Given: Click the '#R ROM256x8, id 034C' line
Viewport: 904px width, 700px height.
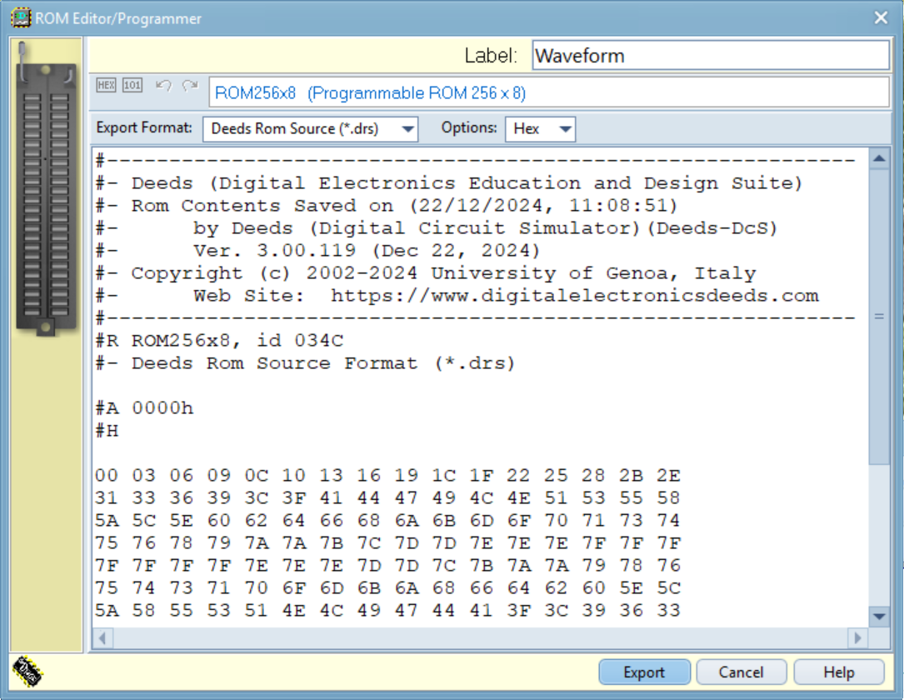Looking at the screenshot, I should (220, 341).
